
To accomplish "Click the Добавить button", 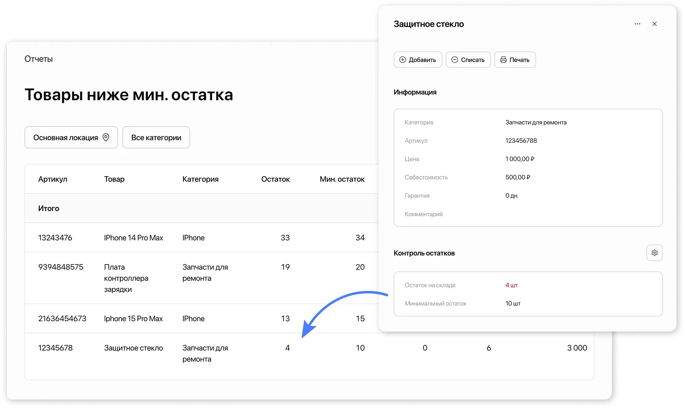I will (418, 59).
